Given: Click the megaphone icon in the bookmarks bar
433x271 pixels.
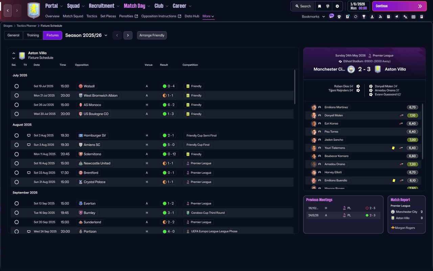Looking at the screenshot, I should [x=397, y=17].
